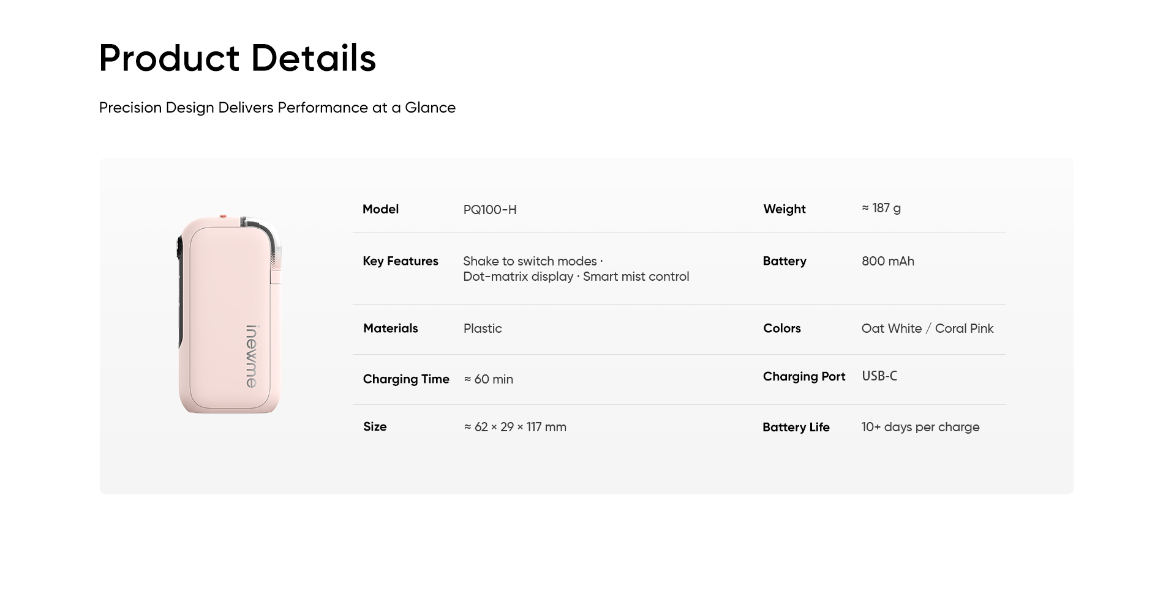Select the Plastic material value
Image resolution: width=1174 pixels, height=597 pixels.
[483, 328]
